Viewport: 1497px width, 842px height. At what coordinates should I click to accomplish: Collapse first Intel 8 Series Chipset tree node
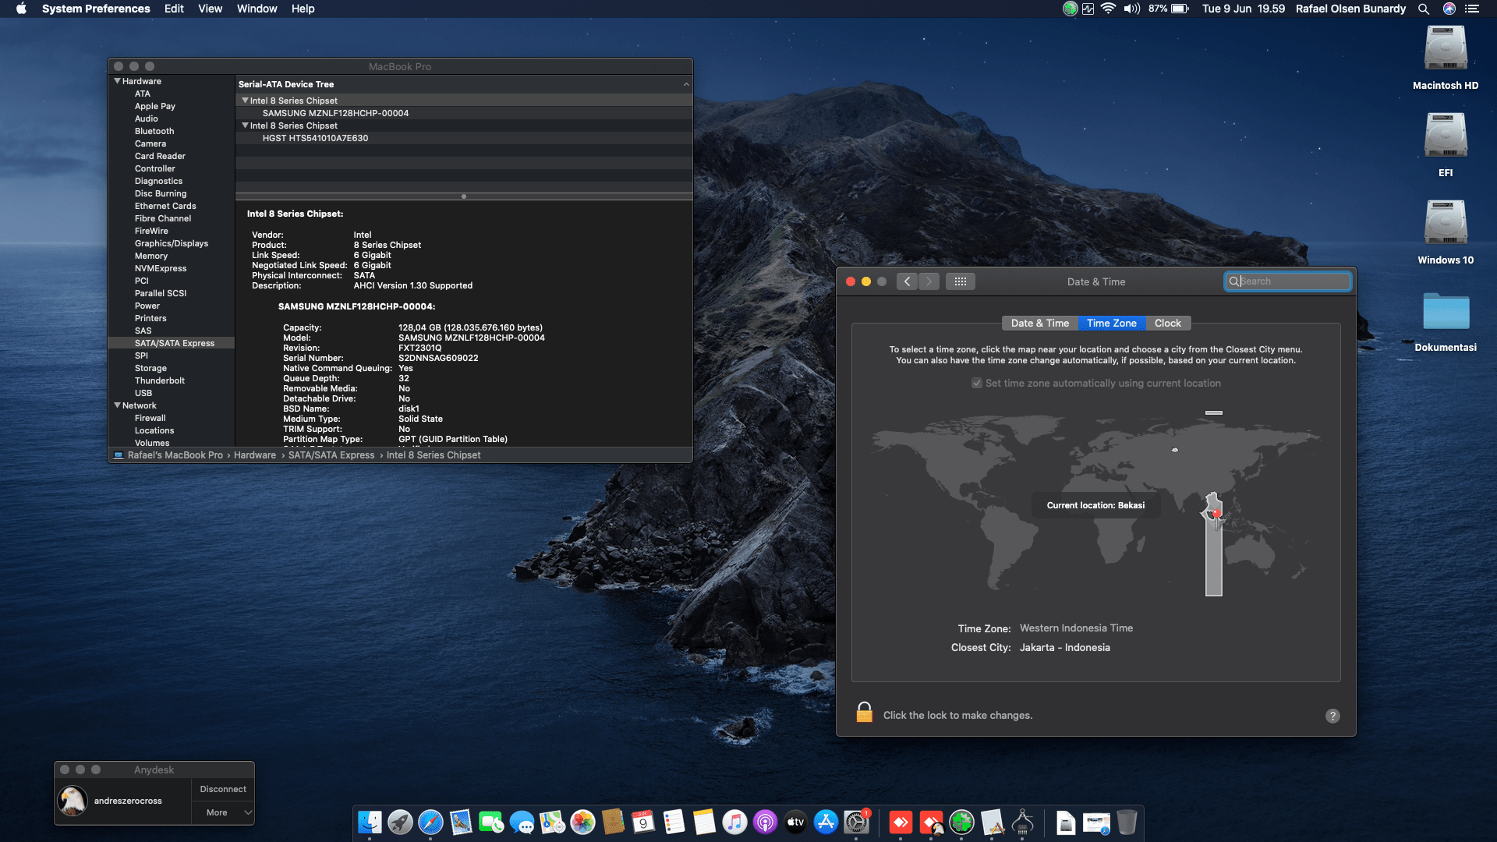(245, 101)
